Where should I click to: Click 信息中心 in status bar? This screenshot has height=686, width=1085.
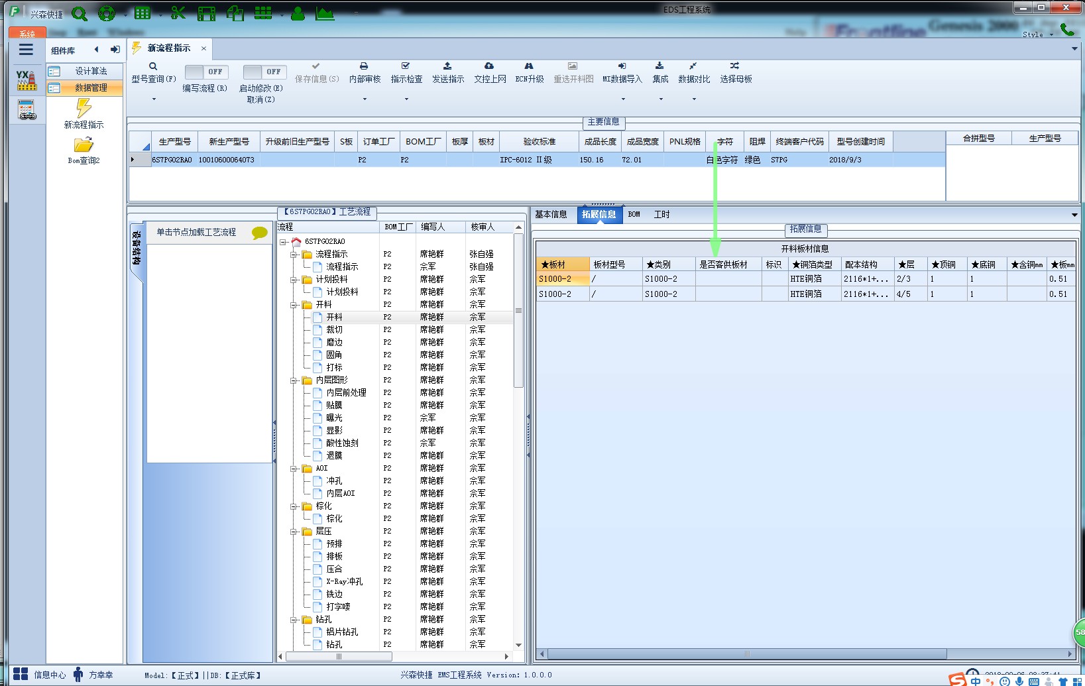50,675
